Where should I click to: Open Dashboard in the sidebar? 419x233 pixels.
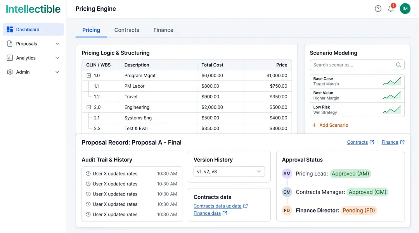(x=33, y=29)
